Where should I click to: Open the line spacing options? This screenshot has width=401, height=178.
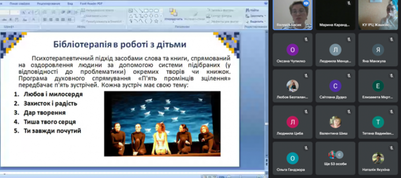(x=76, y=12)
